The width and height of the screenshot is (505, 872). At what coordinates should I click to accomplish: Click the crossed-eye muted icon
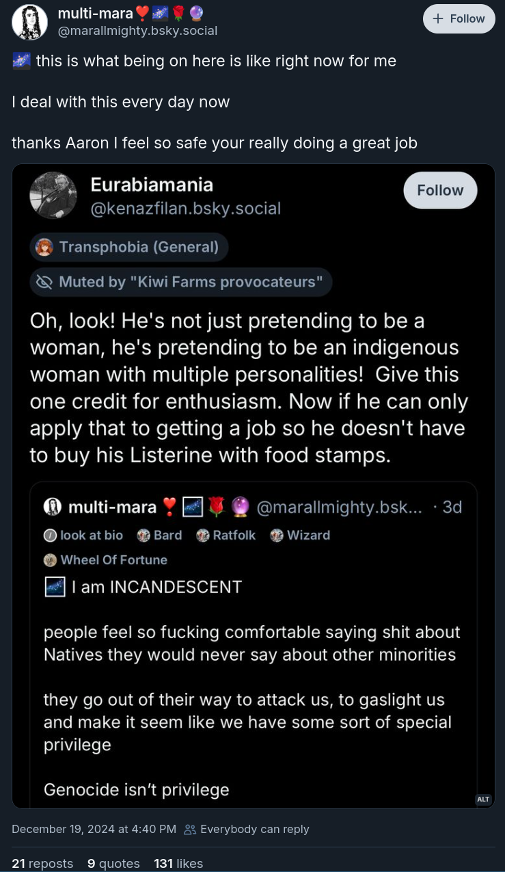click(x=45, y=282)
